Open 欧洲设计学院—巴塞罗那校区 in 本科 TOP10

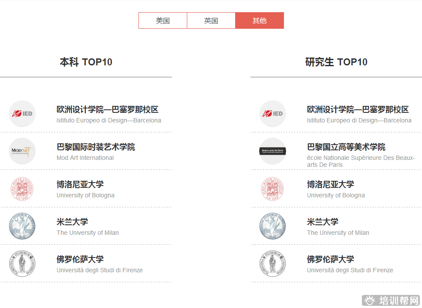click(x=108, y=109)
